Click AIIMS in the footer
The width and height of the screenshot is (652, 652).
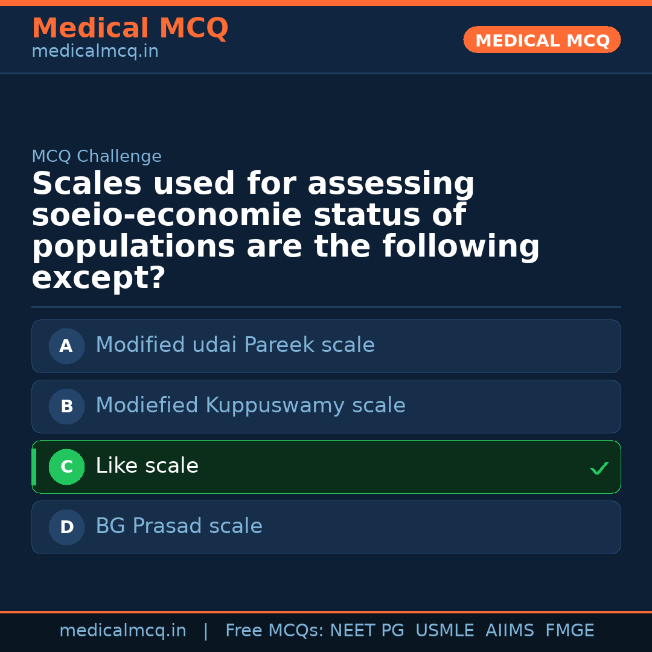(510, 631)
